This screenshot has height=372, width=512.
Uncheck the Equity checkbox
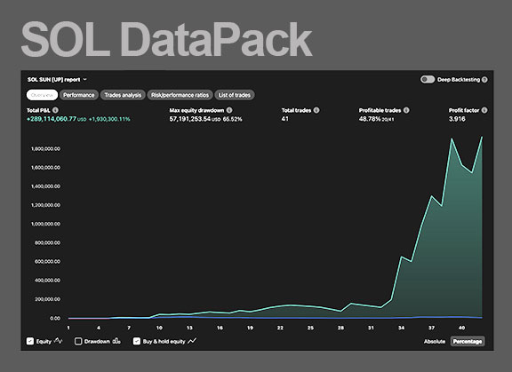30,341
